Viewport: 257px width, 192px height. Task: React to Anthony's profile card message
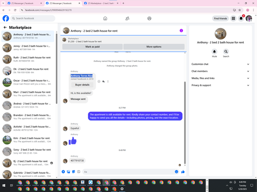tap(99, 81)
